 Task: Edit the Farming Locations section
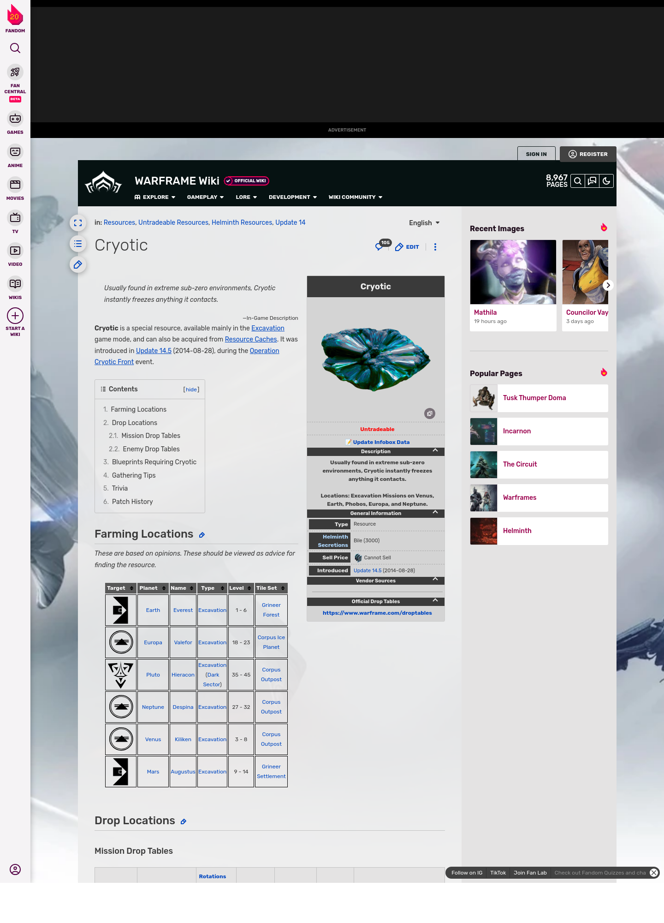coord(202,535)
